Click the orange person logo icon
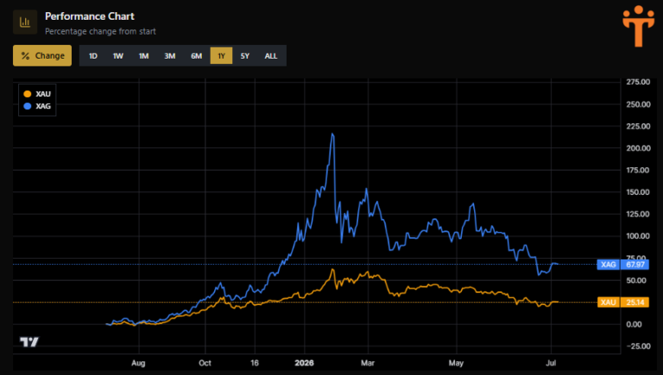The width and height of the screenshot is (663, 375). 638,26
